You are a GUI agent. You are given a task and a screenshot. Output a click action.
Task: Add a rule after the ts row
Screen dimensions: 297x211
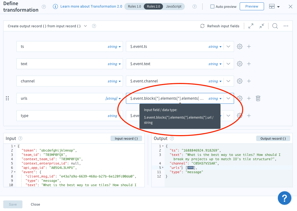coord(249,46)
